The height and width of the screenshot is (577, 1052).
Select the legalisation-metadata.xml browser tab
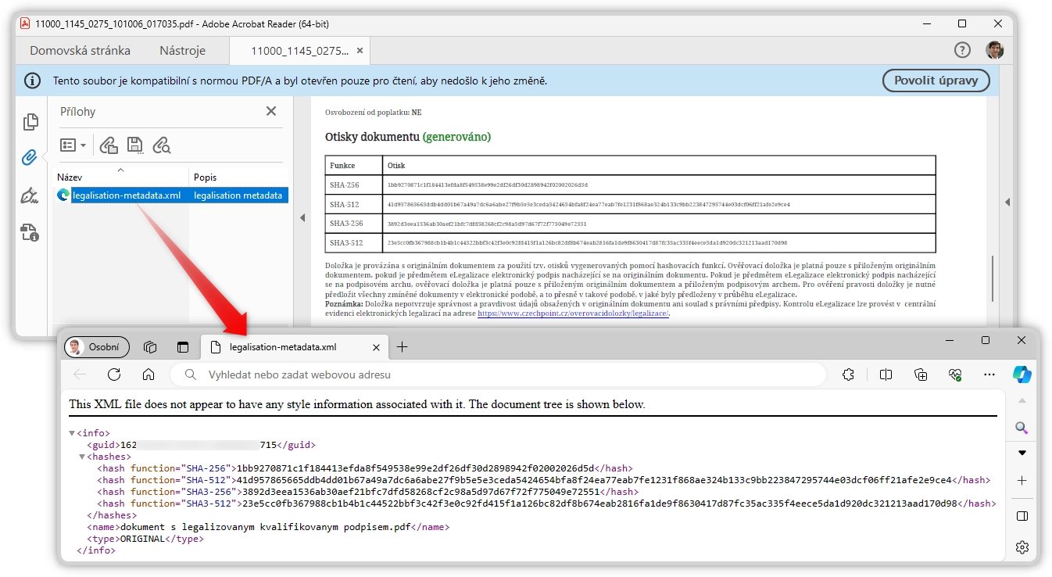point(294,347)
